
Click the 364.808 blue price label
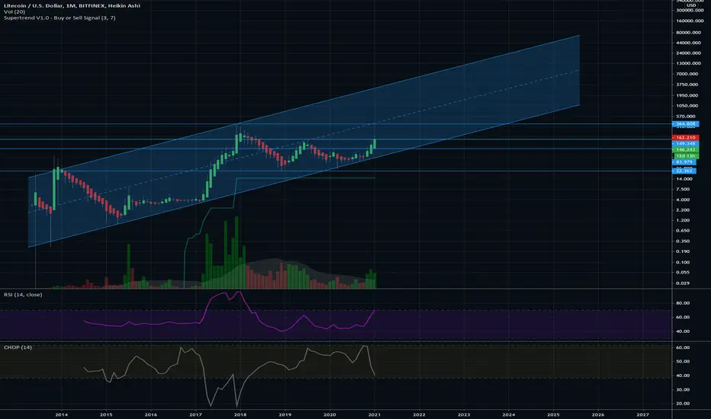686,123
